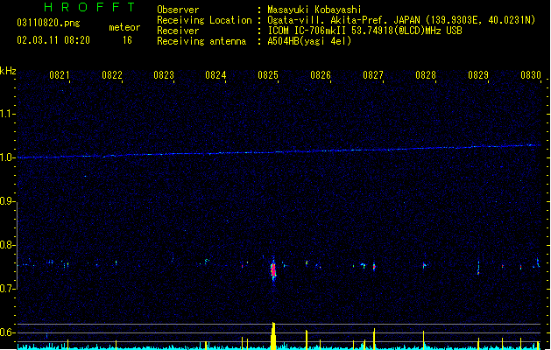Select antenna value A504HB(yagi 4el)
The height and width of the screenshot is (350, 551).
pyautogui.click(x=309, y=41)
